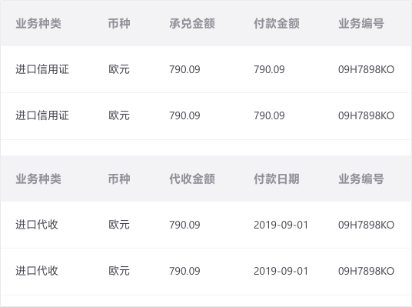Select the first 进口信用证 row
This screenshot has width=412, height=307.
click(x=206, y=69)
